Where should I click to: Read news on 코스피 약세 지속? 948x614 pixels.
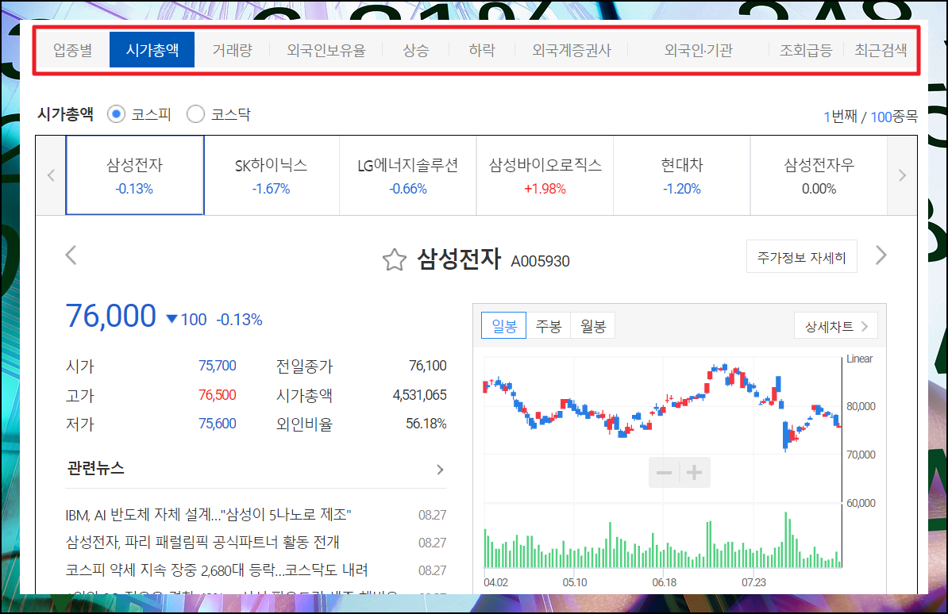[x=217, y=570]
